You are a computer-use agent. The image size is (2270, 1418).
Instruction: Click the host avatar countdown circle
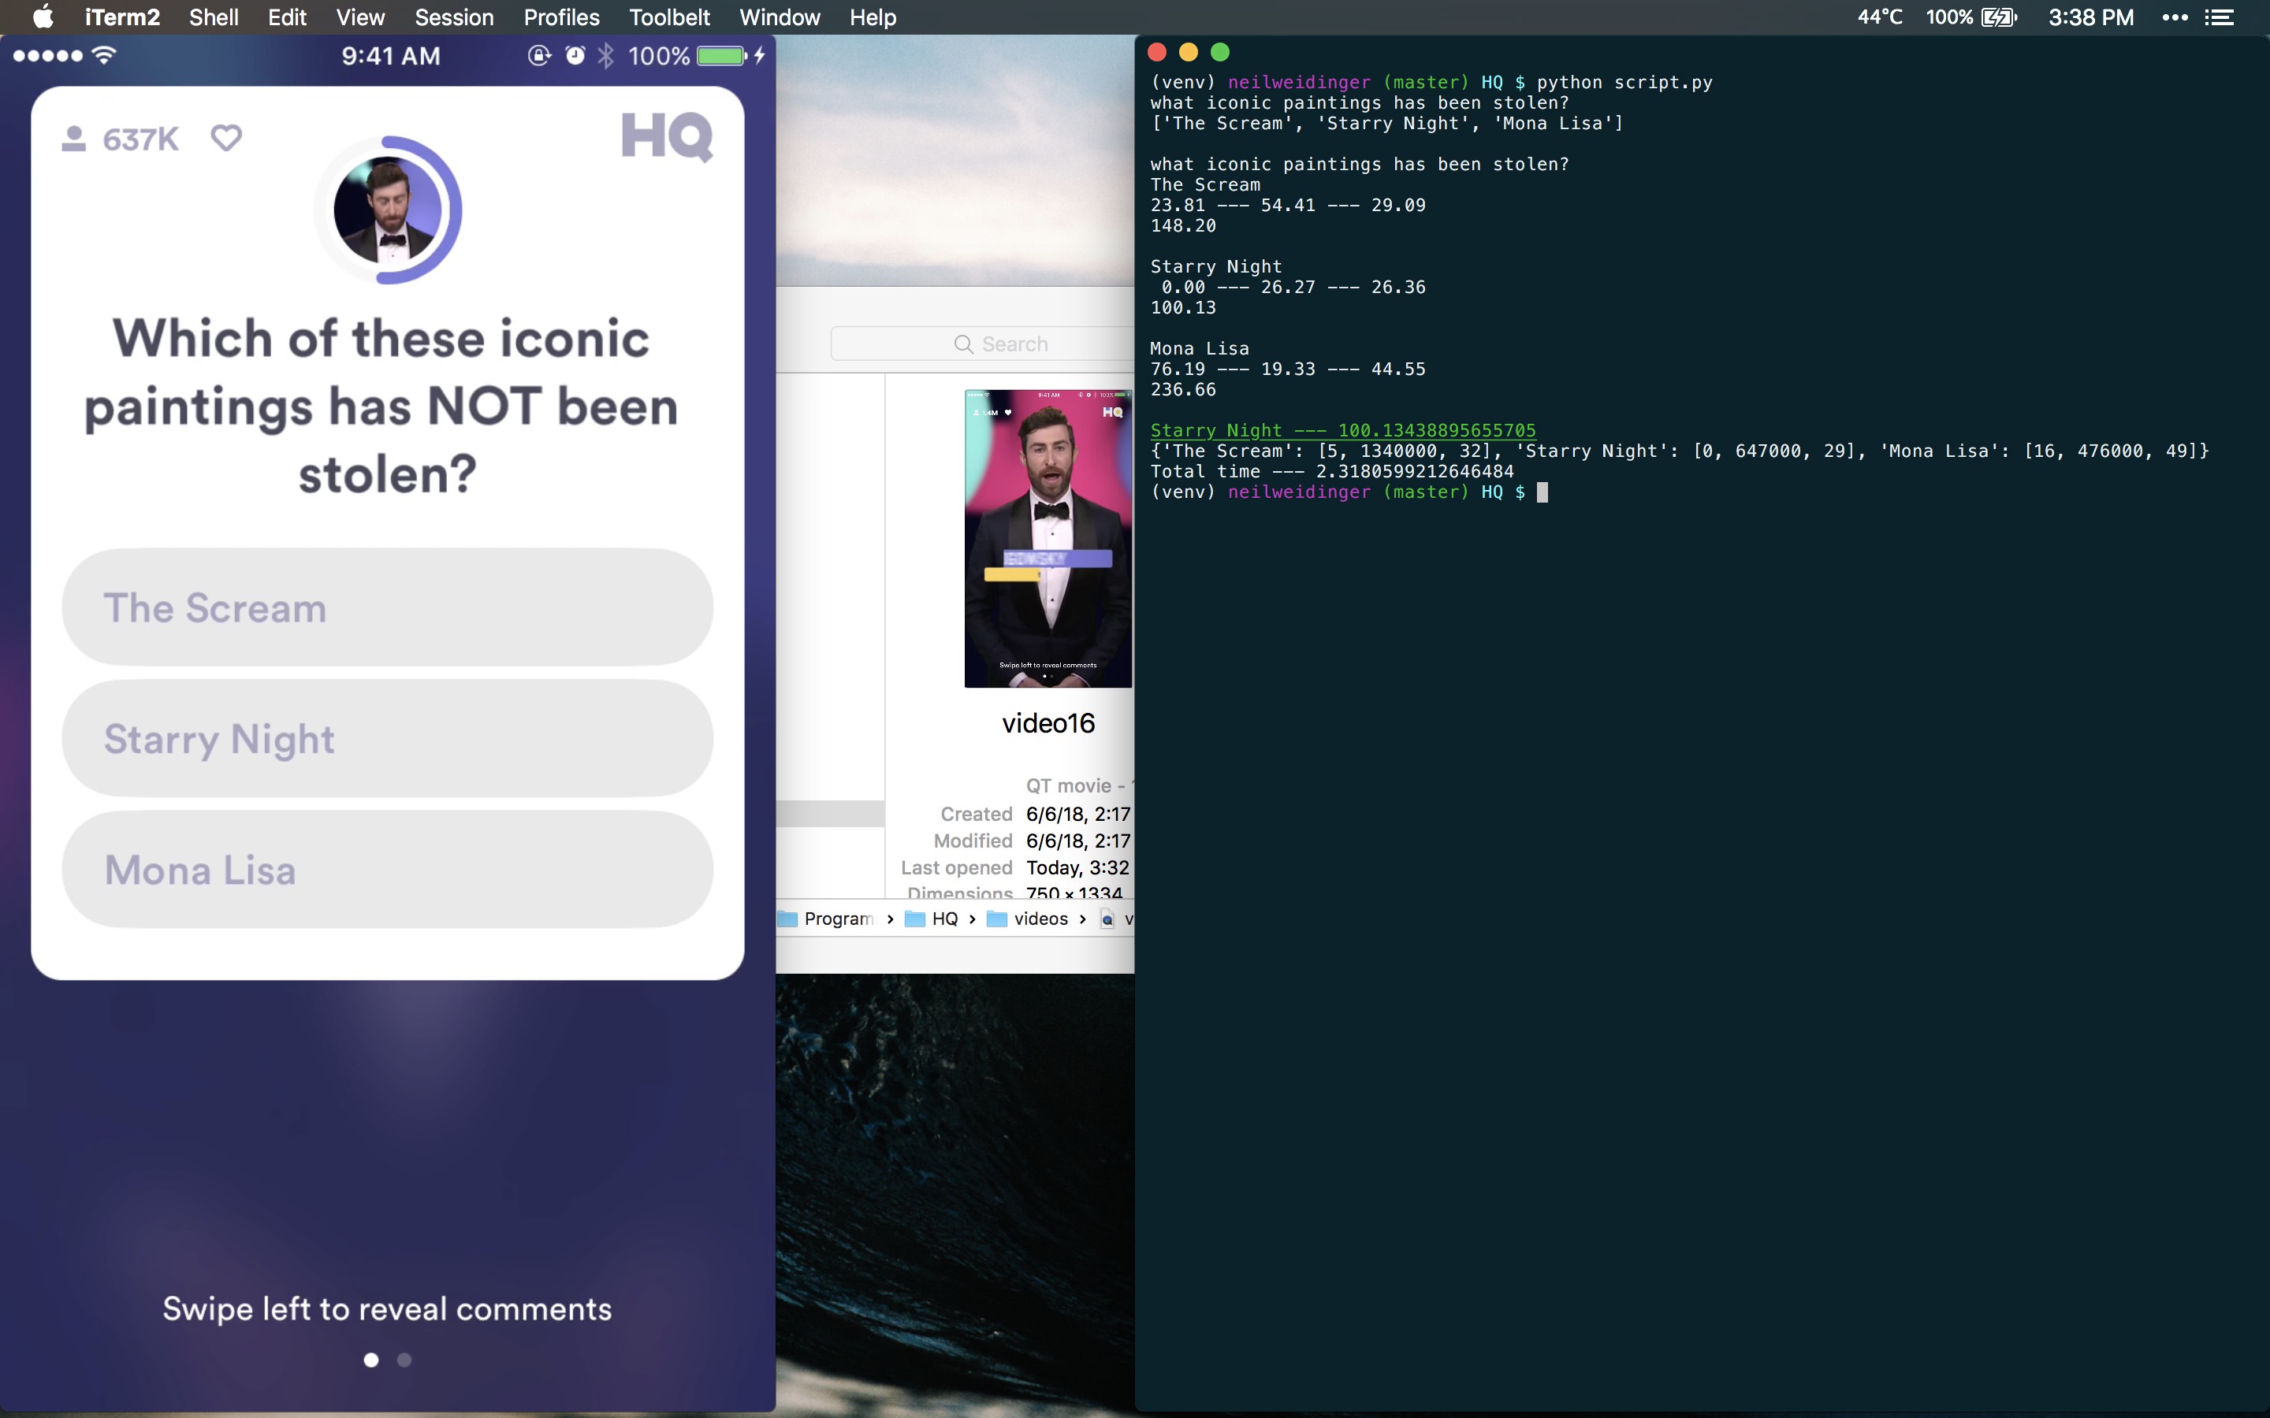(x=388, y=210)
